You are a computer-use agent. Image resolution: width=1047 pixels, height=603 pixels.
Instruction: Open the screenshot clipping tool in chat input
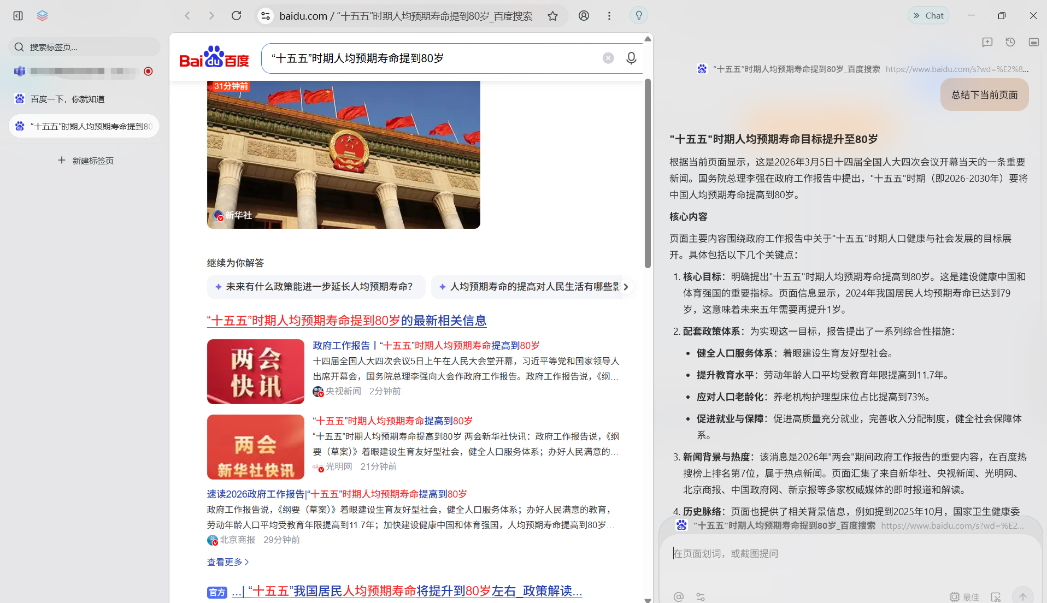coord(997,596)
